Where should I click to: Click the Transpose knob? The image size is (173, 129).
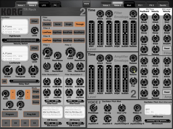(20, 70)
